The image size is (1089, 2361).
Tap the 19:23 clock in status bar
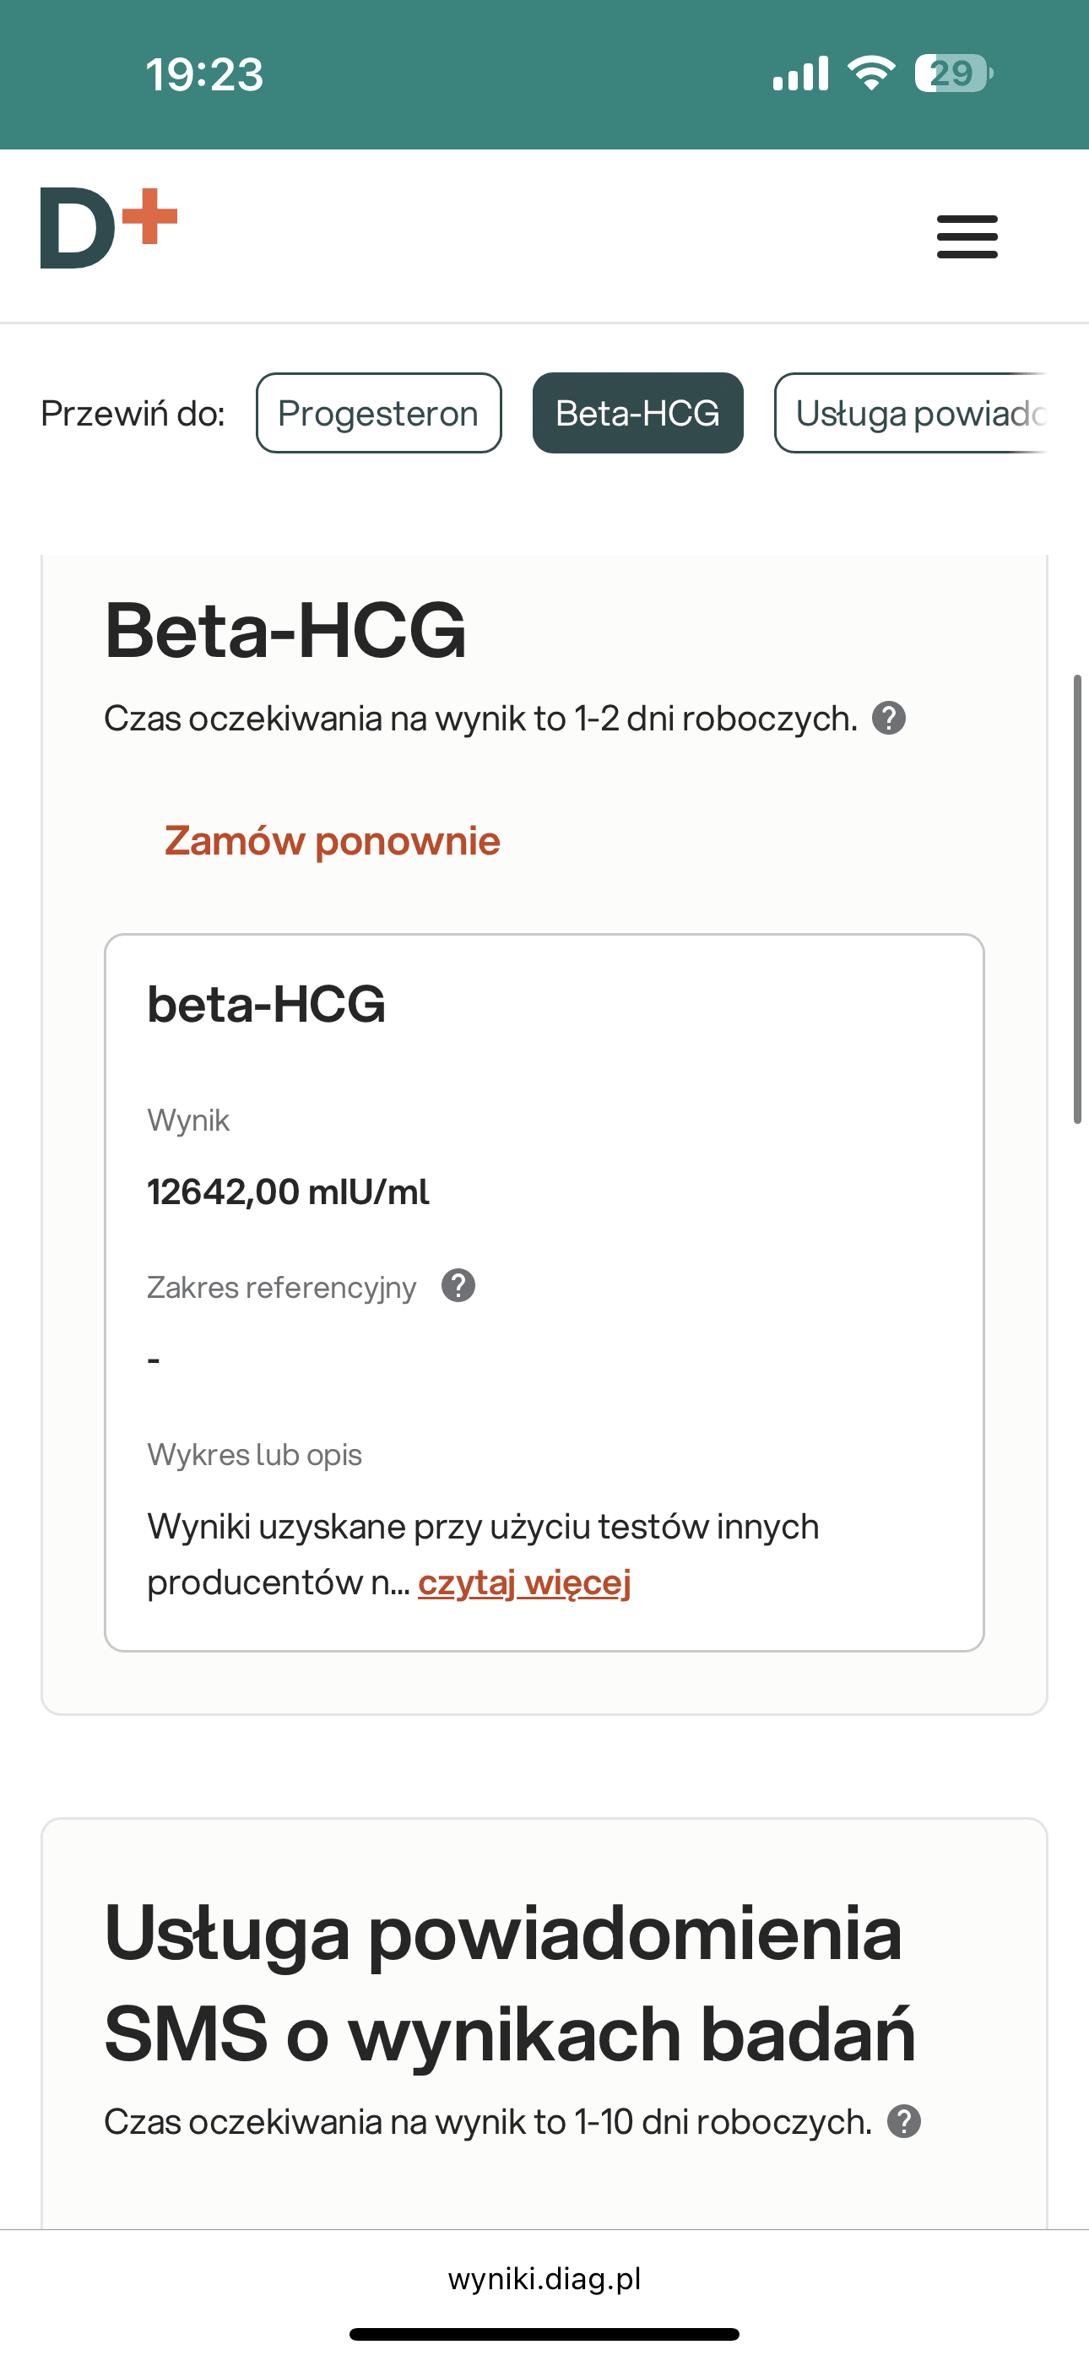(x=204, y=74)
